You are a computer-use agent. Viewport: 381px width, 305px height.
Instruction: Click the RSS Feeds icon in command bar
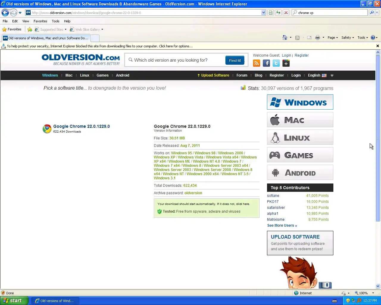tap(297, 38)
